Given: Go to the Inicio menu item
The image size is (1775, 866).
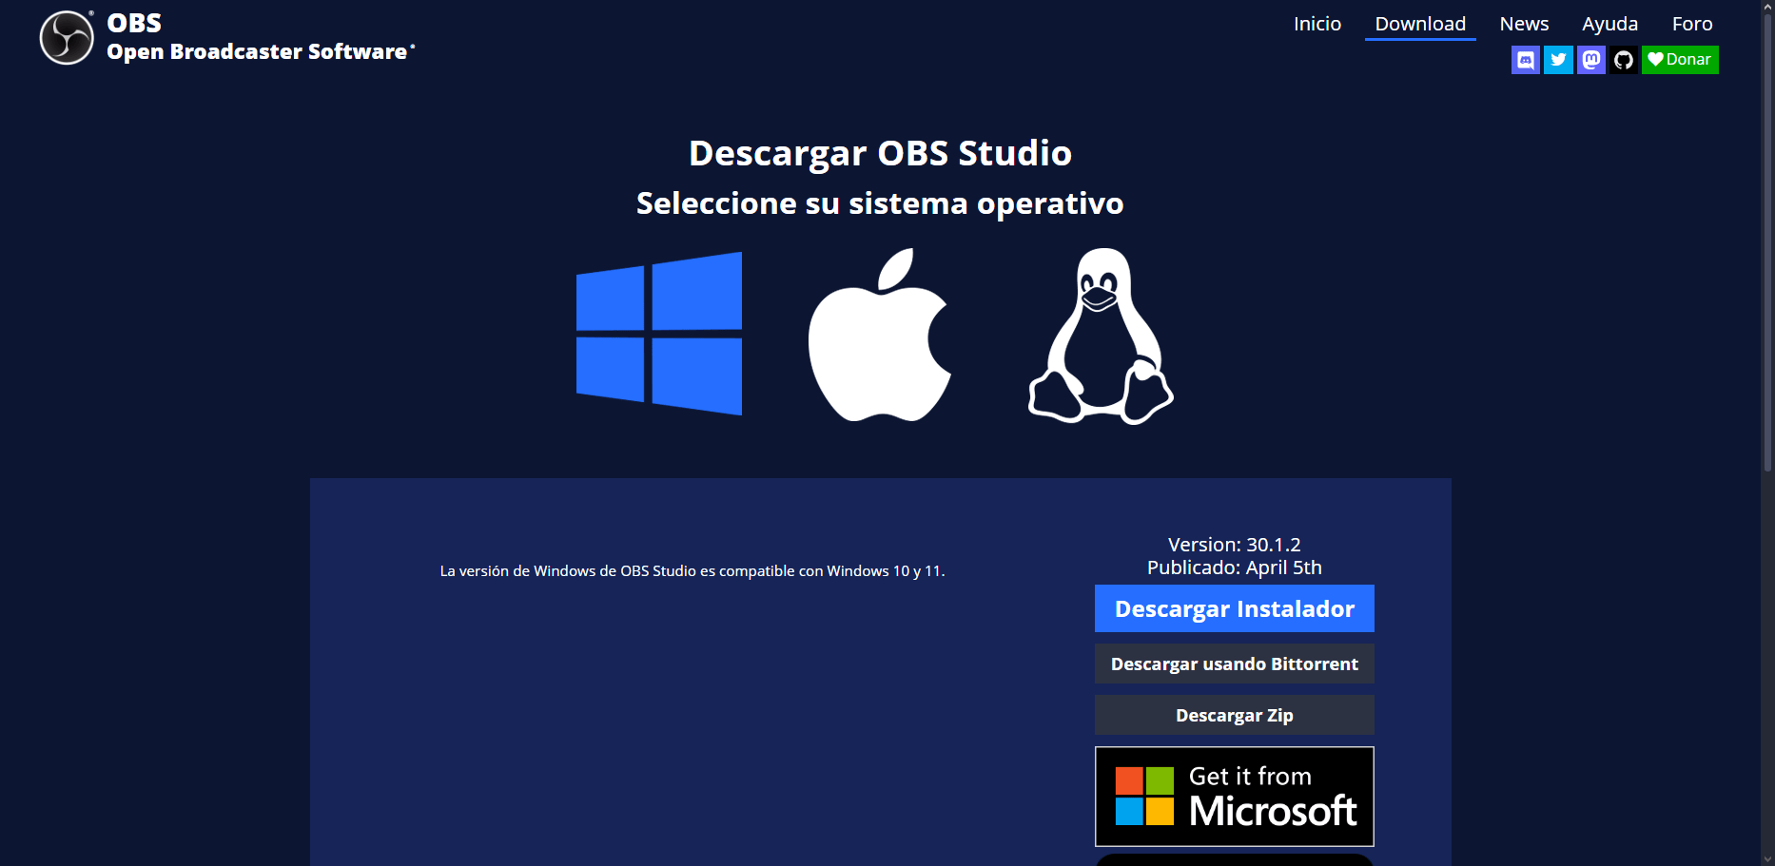Looking at the screenshot, I should coord(1317,24).
